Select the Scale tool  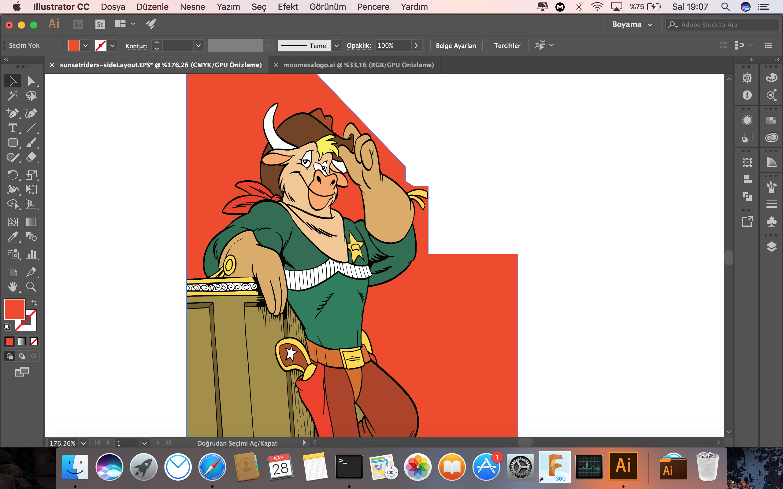click(31, 175)
